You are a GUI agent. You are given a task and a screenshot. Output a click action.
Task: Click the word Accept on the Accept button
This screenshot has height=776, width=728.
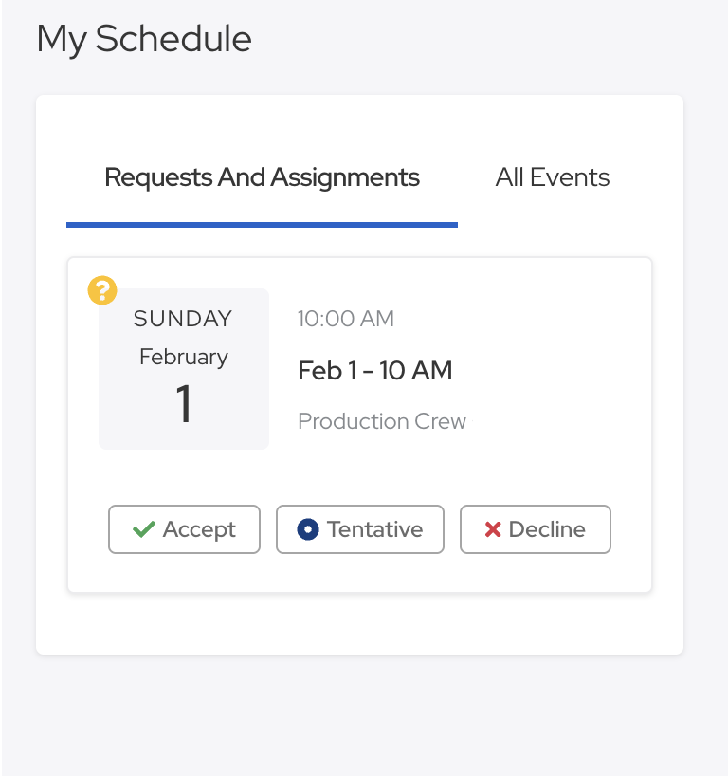coord(199,529)
